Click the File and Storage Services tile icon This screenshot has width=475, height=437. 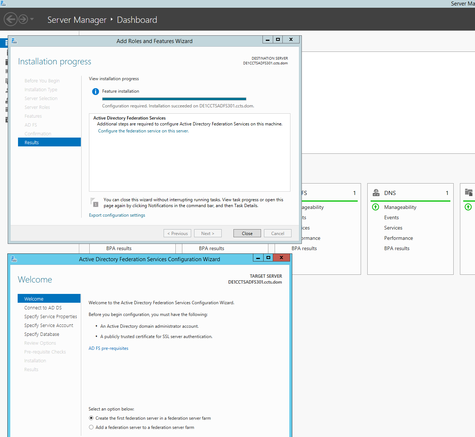click(x=469, y=192)
